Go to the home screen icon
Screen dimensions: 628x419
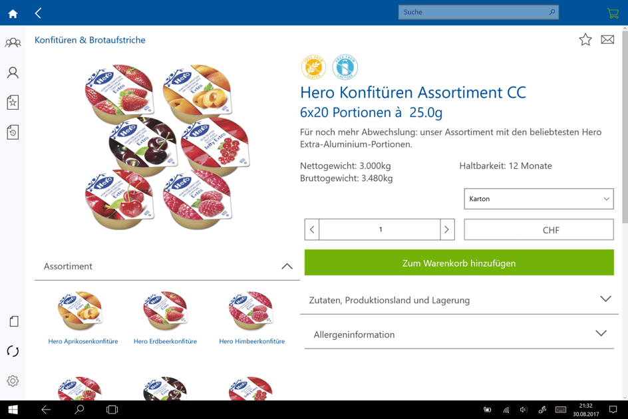pyautogui.click(x=13, y=14)
